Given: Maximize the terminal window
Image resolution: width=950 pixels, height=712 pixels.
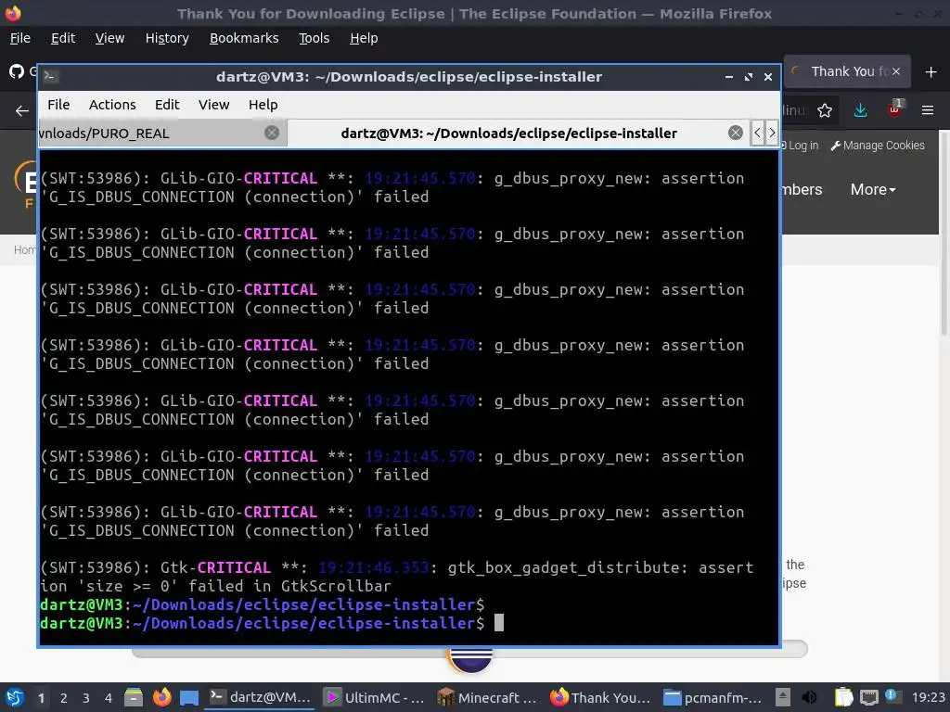Looking at the screenshot, I should tap(749, 77).
